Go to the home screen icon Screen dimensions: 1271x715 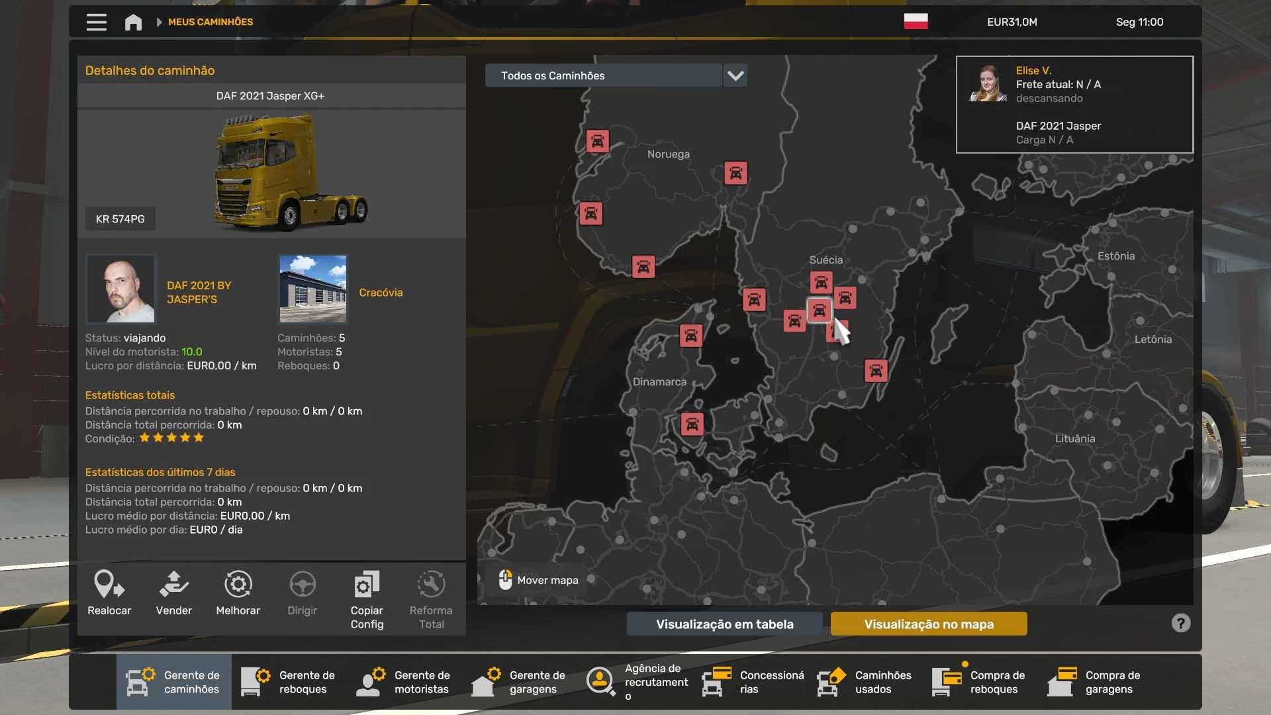click(133, 22)
